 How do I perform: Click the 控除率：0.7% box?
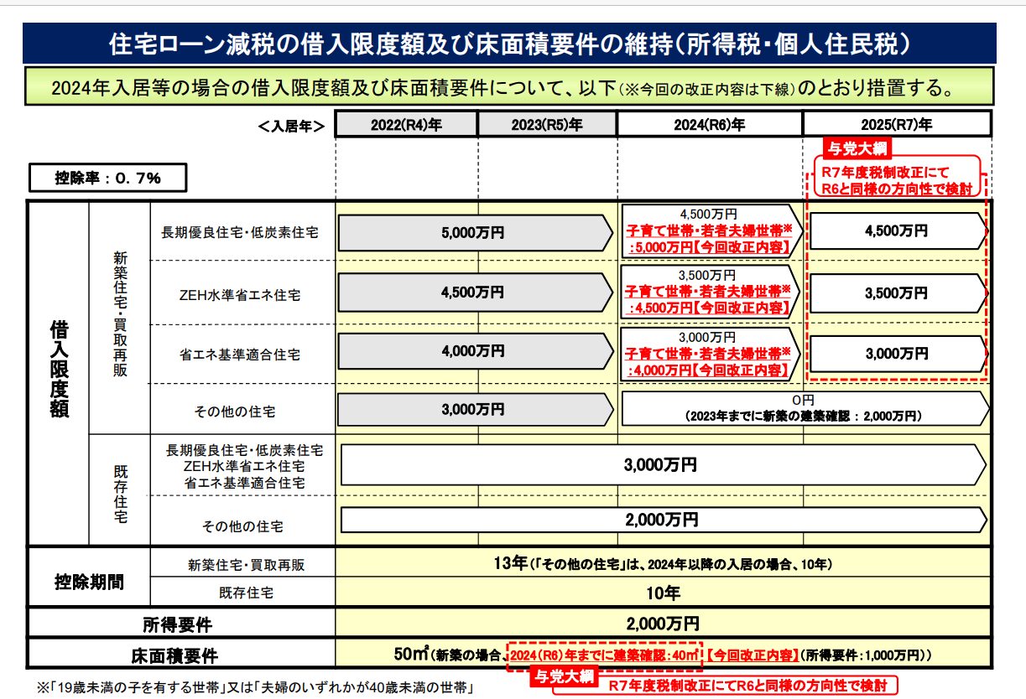107,179
